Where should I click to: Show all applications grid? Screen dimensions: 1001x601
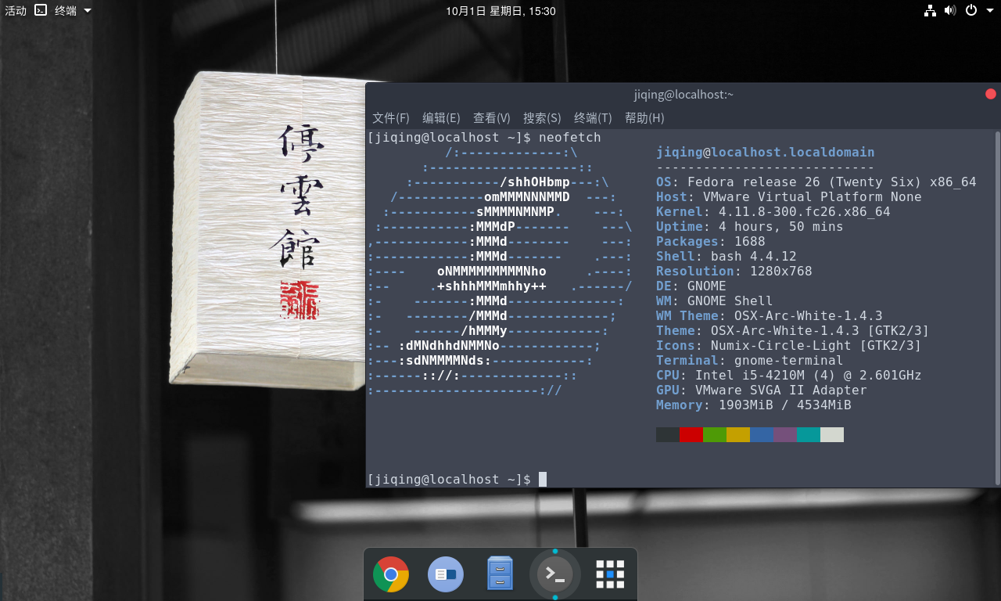(610, 574)
